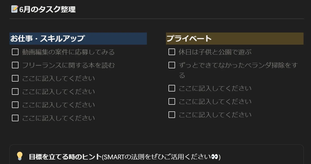Click the second empty placeholder under プライベート

pos(215,101)
